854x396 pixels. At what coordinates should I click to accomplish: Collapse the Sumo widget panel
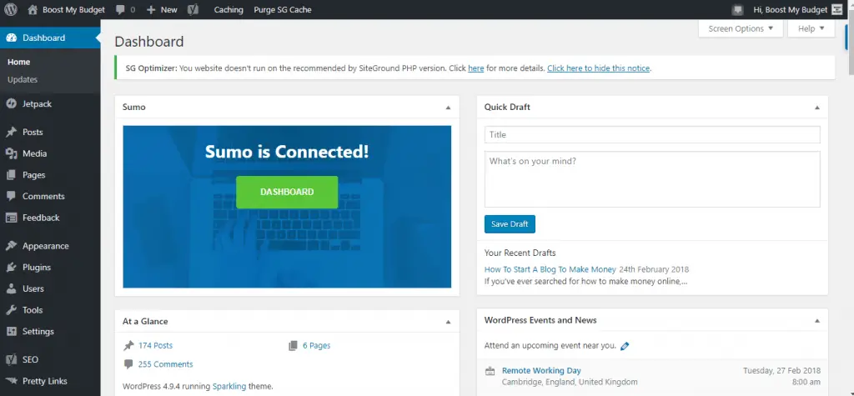(x=448, y=108)
